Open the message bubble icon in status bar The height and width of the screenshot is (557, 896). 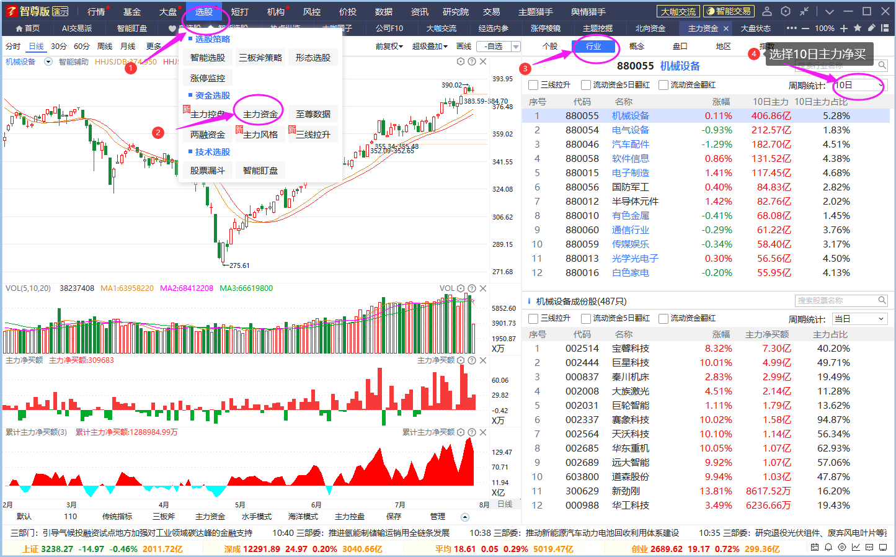click(x=869, y=547)
